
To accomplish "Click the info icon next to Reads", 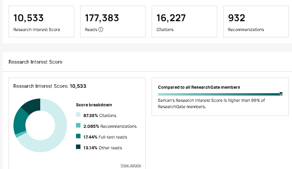I will (x=101, y=30).
